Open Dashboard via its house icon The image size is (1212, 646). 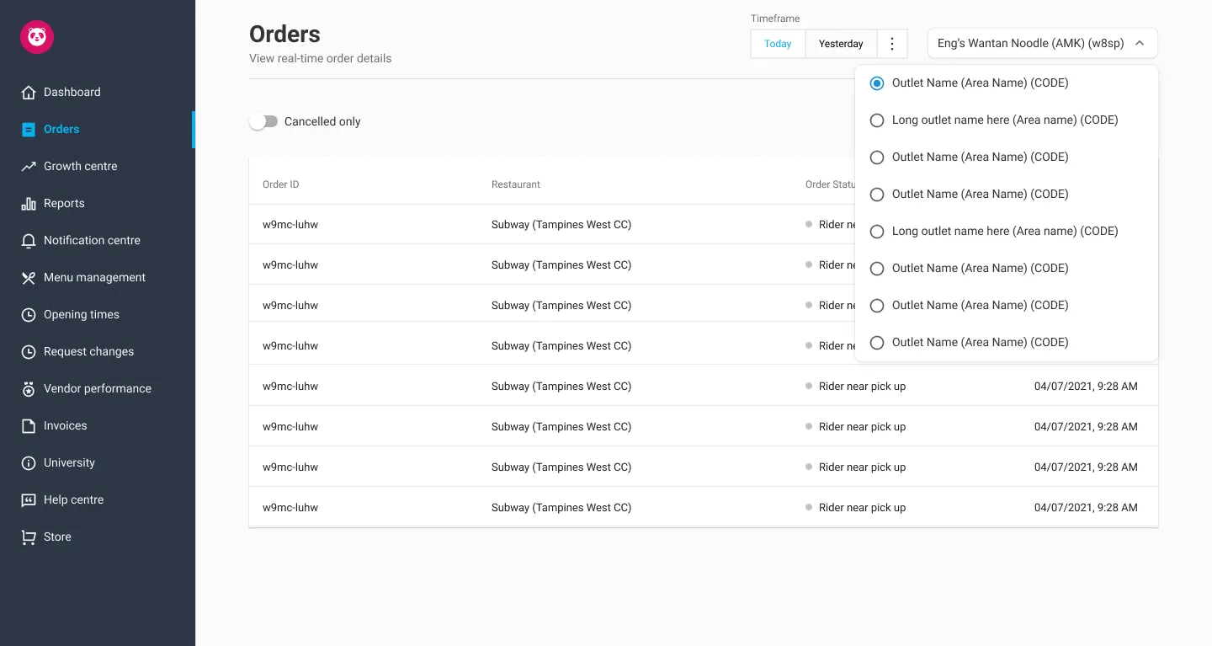tap(29, 93)
